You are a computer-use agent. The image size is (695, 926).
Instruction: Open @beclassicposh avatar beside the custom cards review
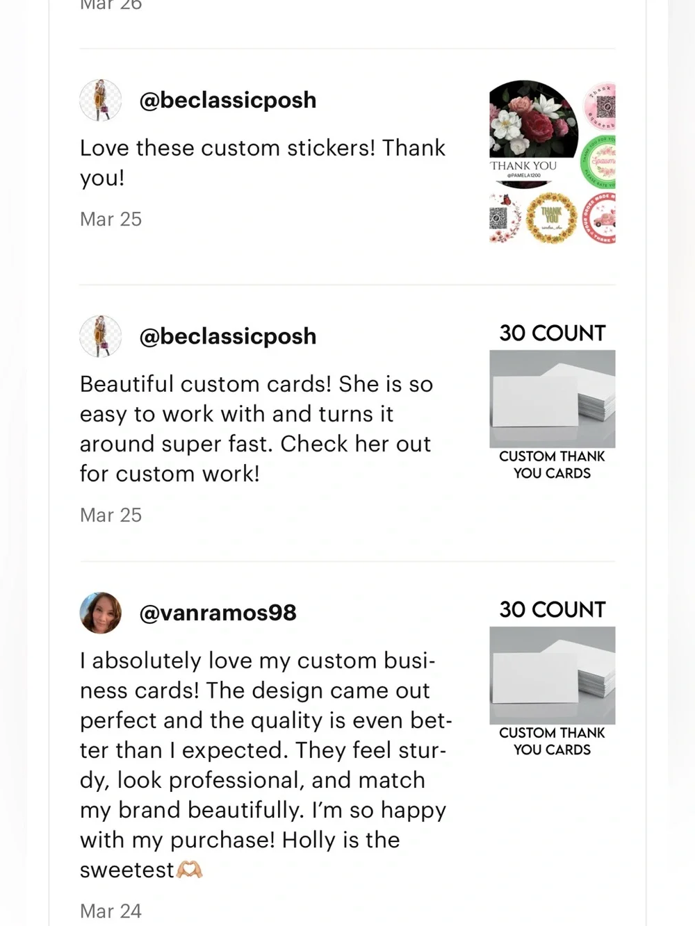(101, 336)
